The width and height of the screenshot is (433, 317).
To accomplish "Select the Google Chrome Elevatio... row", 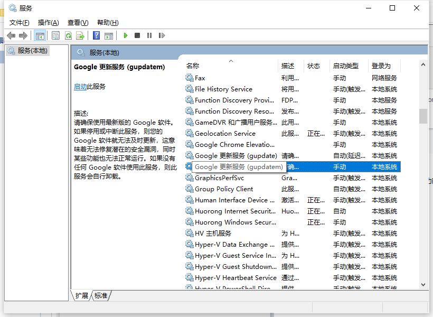I will [x=293, y=145].
